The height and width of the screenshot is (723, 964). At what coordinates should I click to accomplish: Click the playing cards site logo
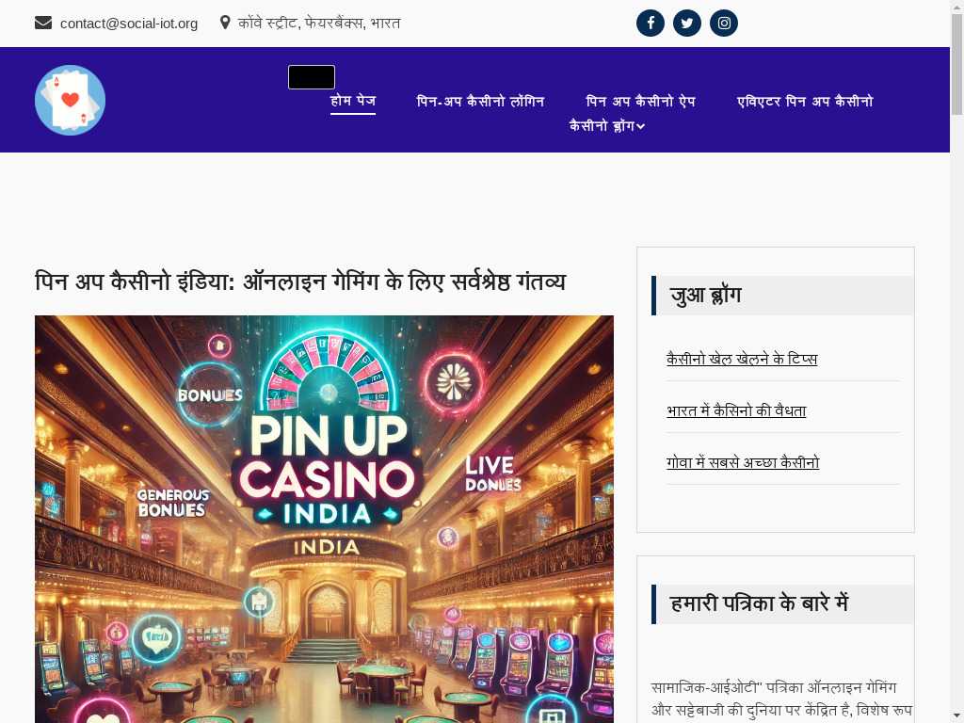click(x=70, y=100)
